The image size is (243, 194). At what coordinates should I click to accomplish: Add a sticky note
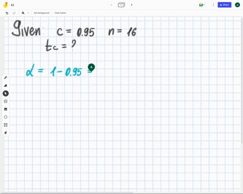coord(6,101)
